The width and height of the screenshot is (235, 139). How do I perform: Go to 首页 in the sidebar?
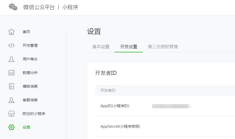point(26,32)
